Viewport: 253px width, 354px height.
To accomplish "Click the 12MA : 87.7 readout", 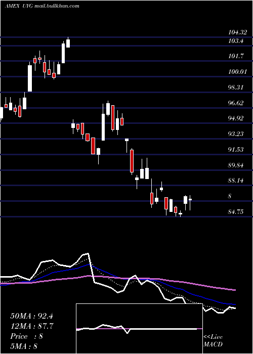I will [x=31, y=326].
